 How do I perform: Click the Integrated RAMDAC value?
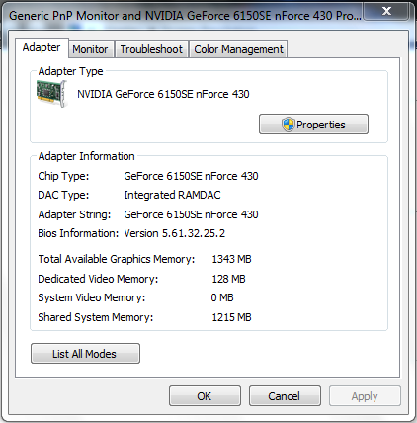[x=172, y=195]
